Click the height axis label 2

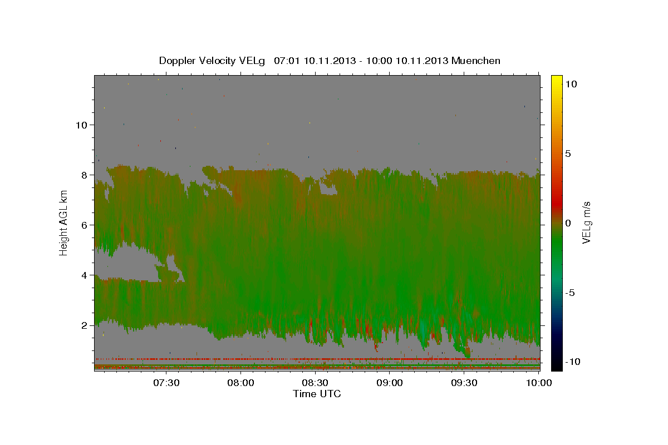83,325
